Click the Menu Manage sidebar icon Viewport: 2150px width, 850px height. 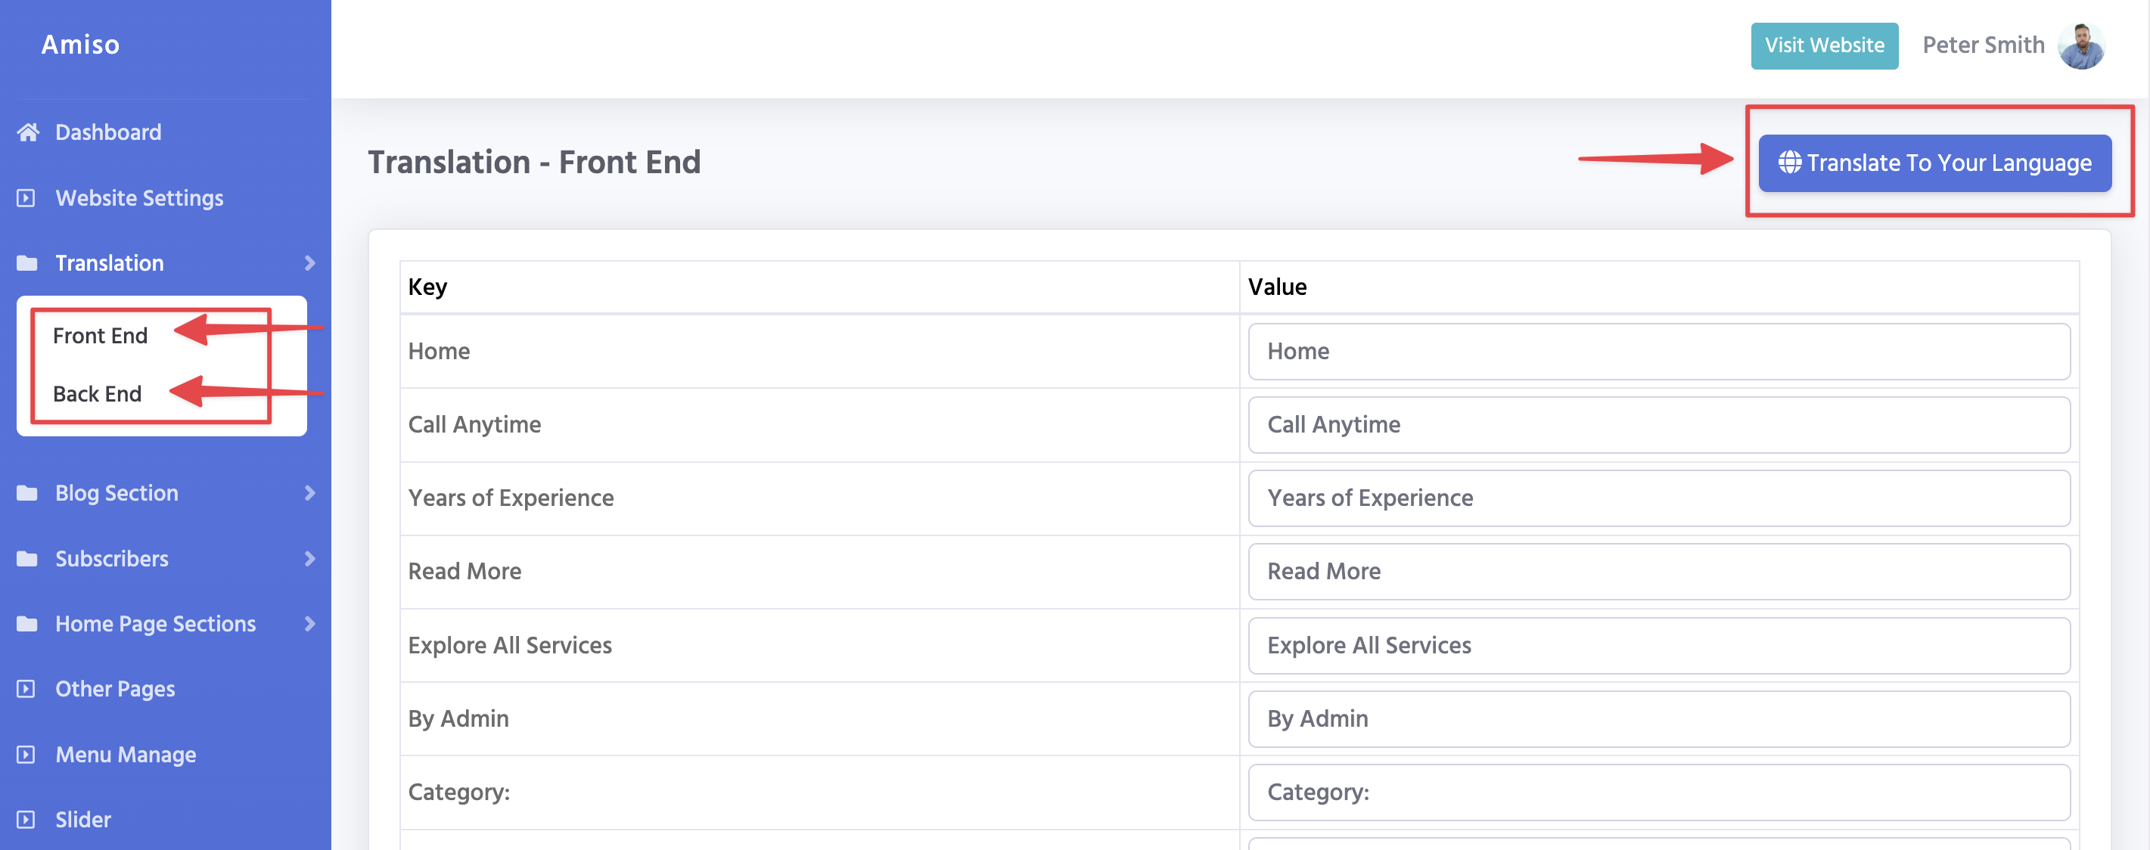tap(26, 754)
